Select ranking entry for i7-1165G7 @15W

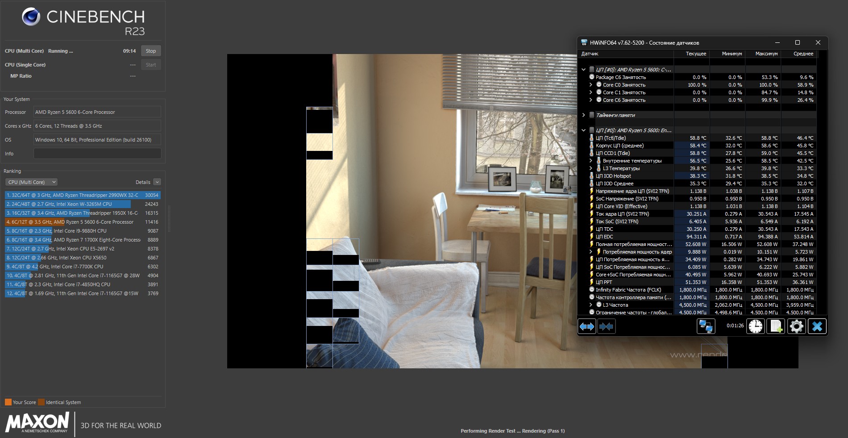pyautogui.click(x=83, y=293)
